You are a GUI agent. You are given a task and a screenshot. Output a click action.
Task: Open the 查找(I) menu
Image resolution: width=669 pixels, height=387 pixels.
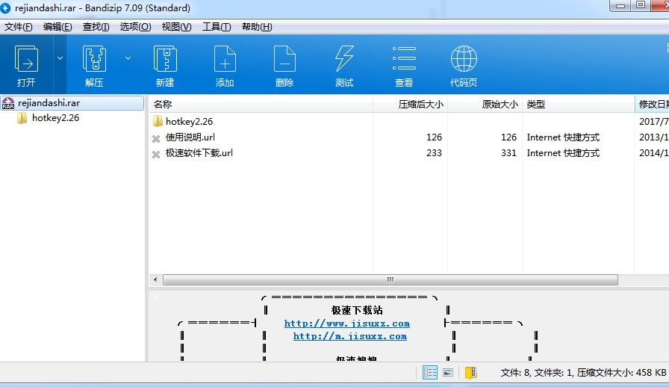coord(96,27)
